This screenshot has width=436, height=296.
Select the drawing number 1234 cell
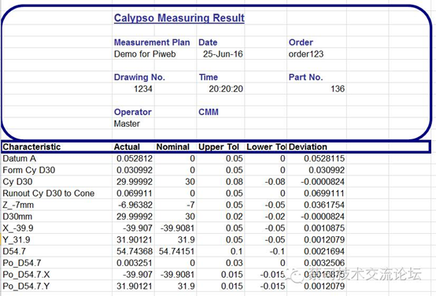tap(143, 89)
